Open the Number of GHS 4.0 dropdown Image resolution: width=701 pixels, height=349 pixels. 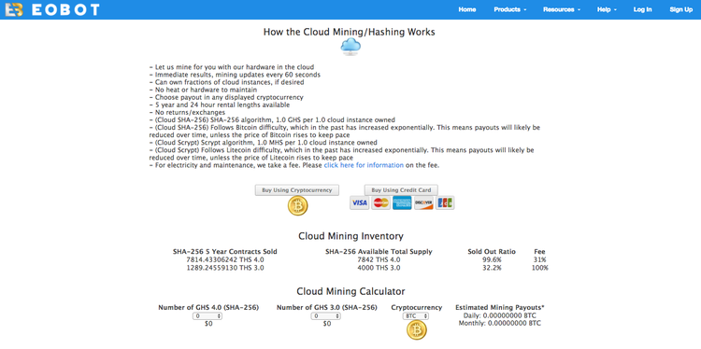pos(207,316)
